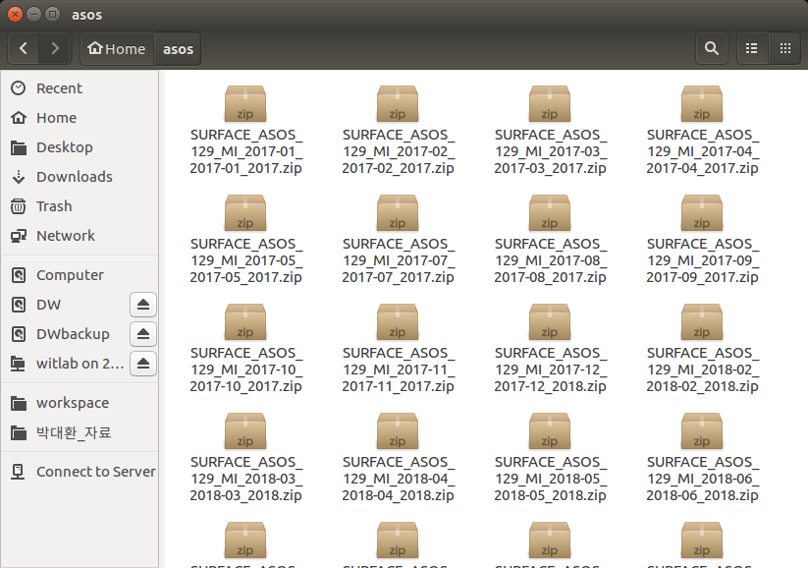Select the 2017-12_2018 zip file icon
808x568 pixels.
click(x=550, y=322)
